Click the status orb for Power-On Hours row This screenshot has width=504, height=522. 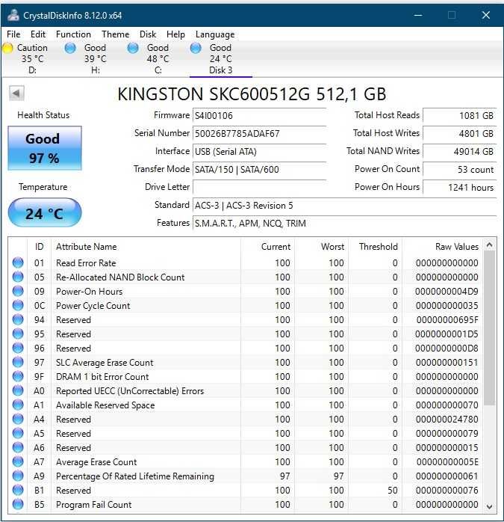18,291
